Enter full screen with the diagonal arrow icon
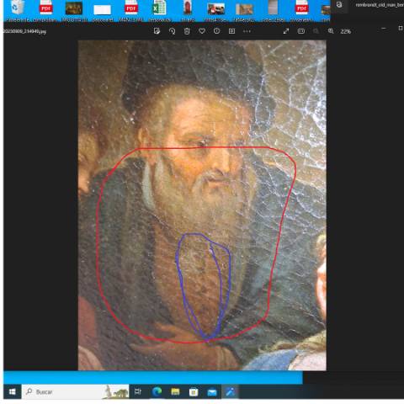 pos(286,31)
